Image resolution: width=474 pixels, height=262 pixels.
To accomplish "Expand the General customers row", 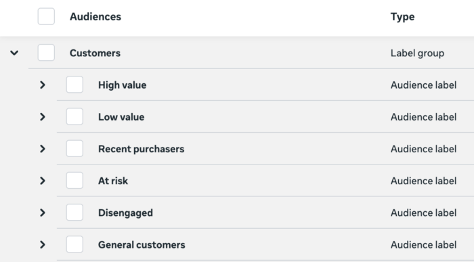I will click(43, 245).
